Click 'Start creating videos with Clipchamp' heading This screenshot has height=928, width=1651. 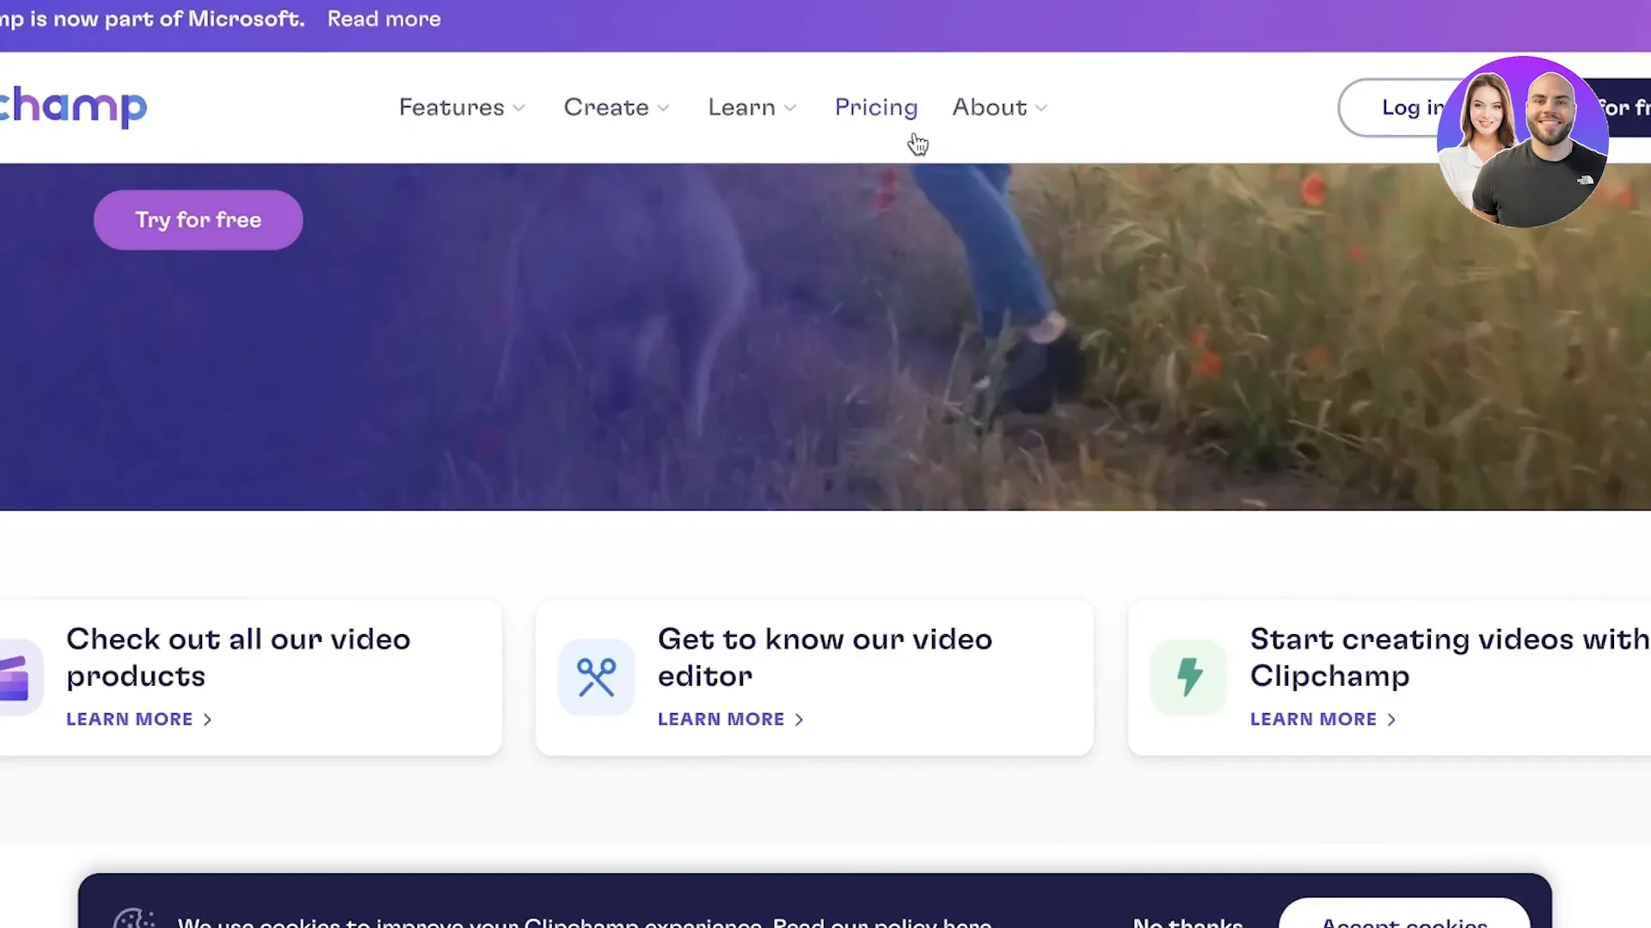(x=1450, y=657)
